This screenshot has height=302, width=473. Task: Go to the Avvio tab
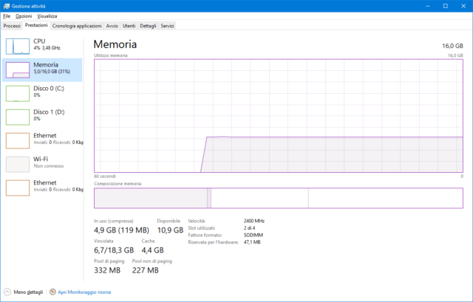[112, 26]
